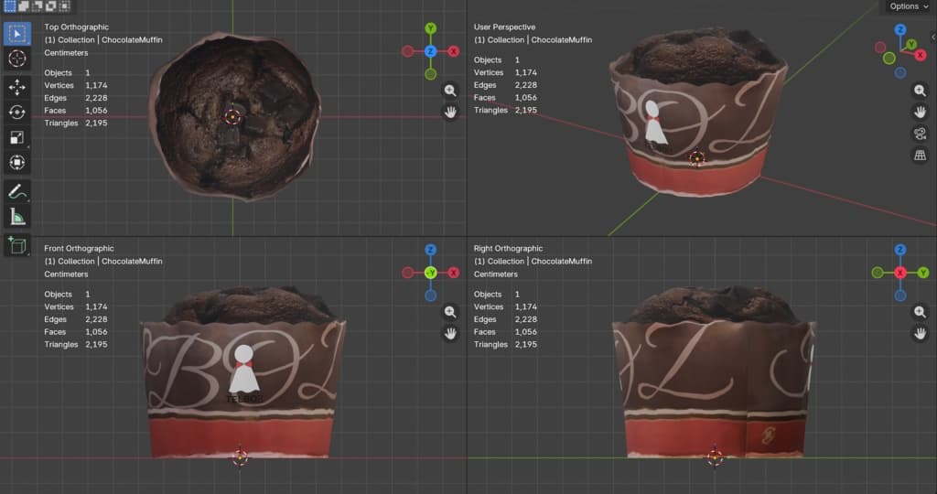Click the pan hand in Front Orthographic viewport
This screenshot has width=937, height=494.
point(450,333)
